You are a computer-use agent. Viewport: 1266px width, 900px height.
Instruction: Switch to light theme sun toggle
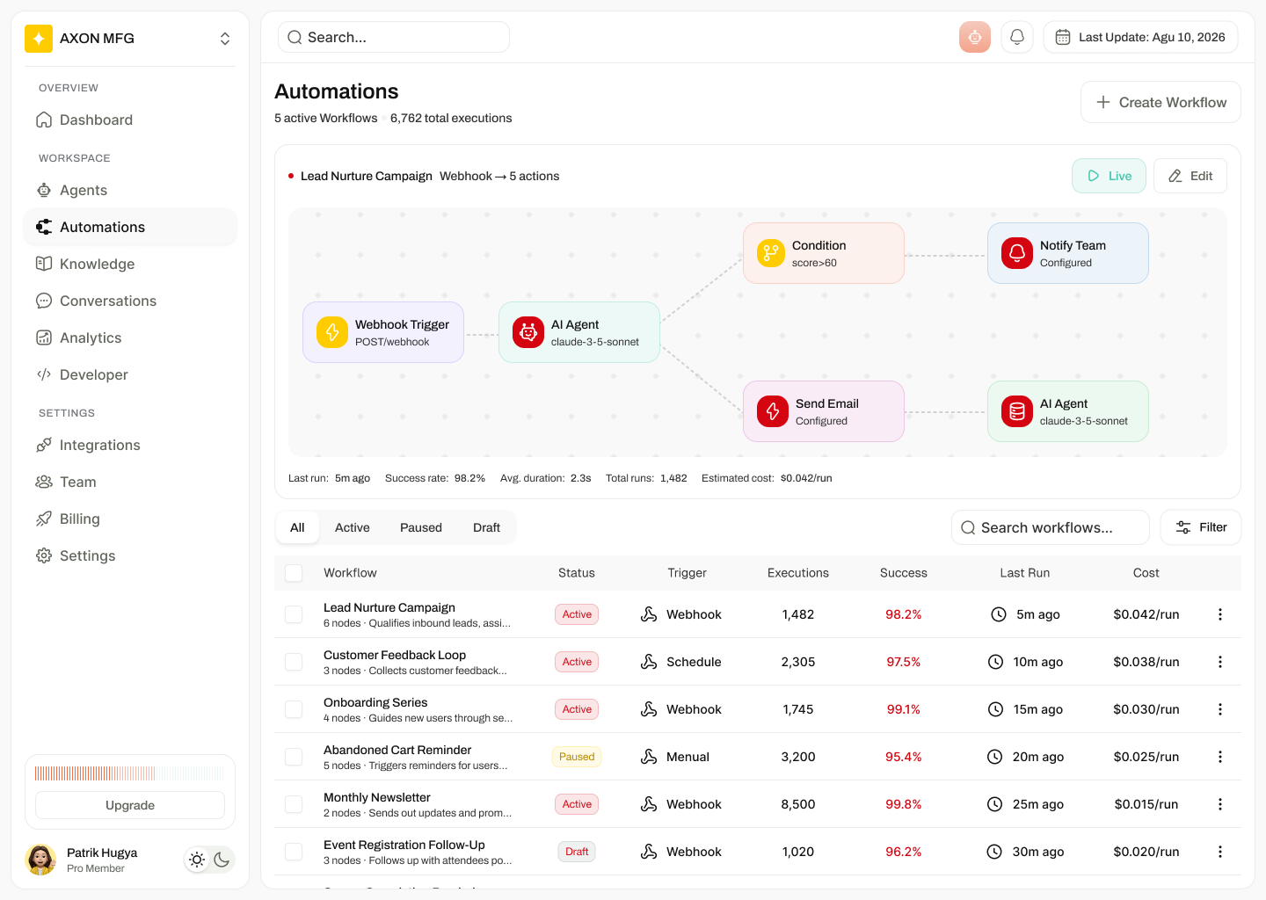pos(197,860)
